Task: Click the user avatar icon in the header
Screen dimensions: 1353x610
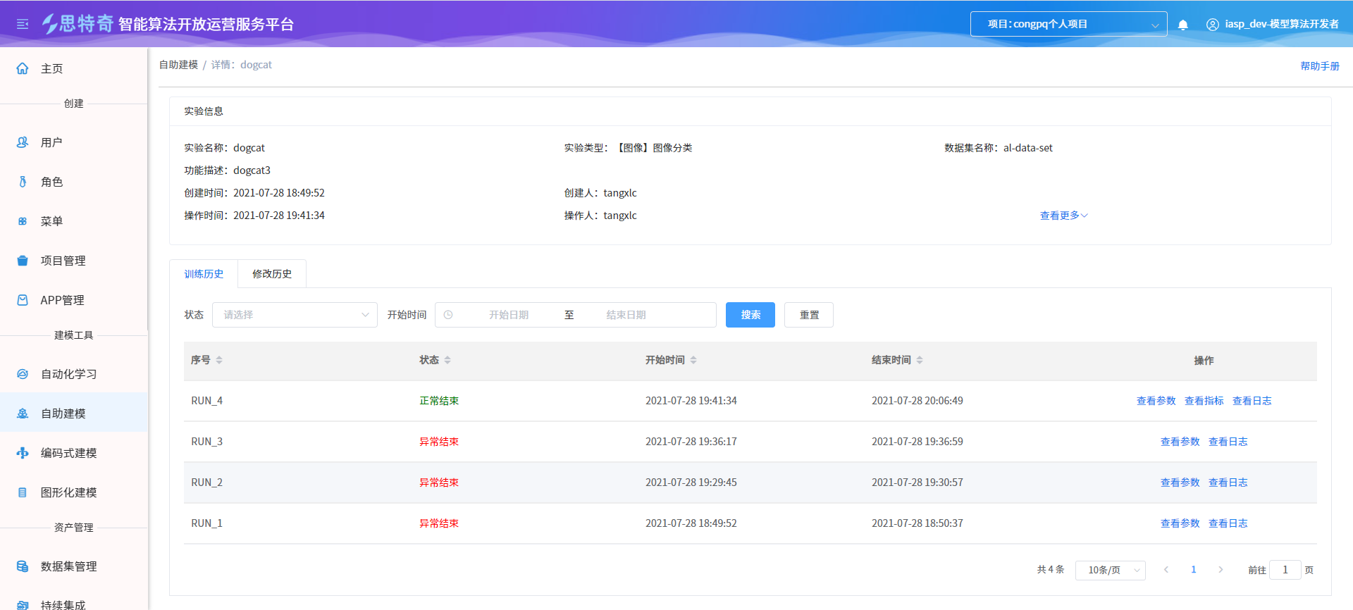Action: pos(1213,25)
